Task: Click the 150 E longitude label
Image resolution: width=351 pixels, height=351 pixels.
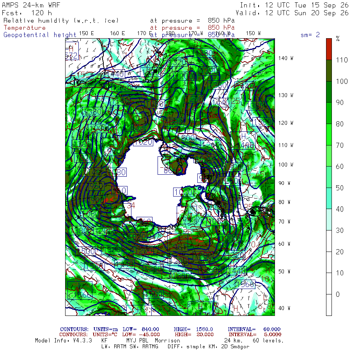Action: coord(87,34)
